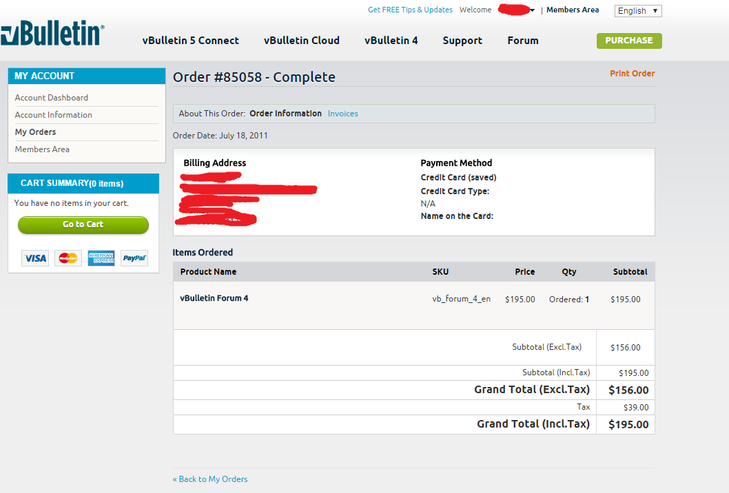Open Members Area in the top bar
This screenshot has height=493, width=729.
(573, 10)
